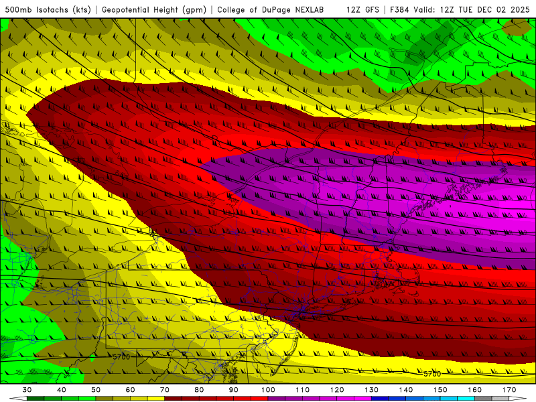Viewport: 536px width, 402px height.
Task: Click the legend value 100
Action: point(268,390)
